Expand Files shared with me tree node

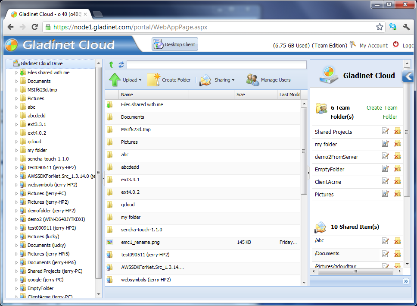tap(16, 73)
